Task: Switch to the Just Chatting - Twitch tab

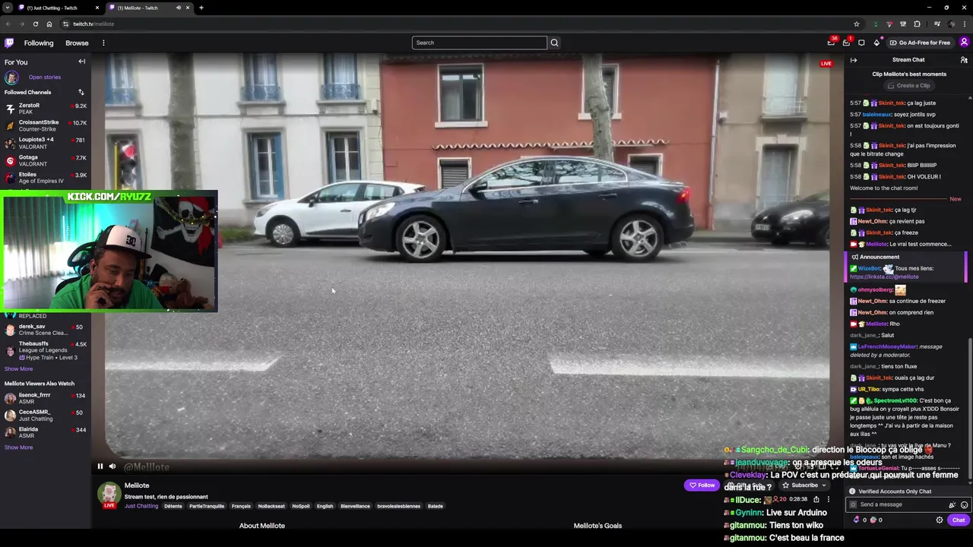Action: pyautogui.click(x=53, y=8)
